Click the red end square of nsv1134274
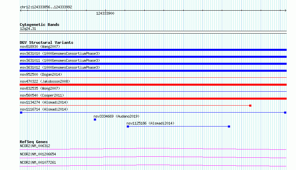The height and width of the screenshot is (170, 296). (250, 106)
